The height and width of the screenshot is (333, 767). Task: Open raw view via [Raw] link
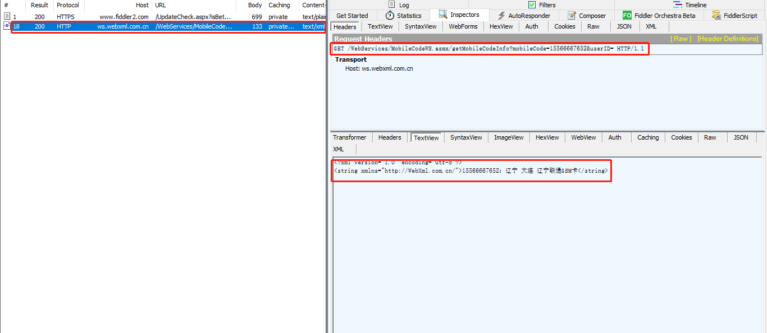coord(681,39)
